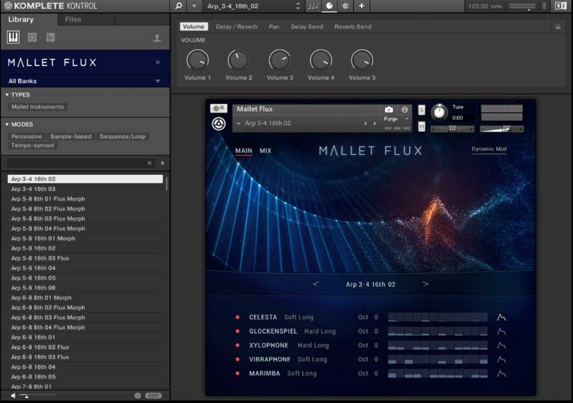
Task: Open the All Banks dropdown
Action: click(x=85, y=81)
